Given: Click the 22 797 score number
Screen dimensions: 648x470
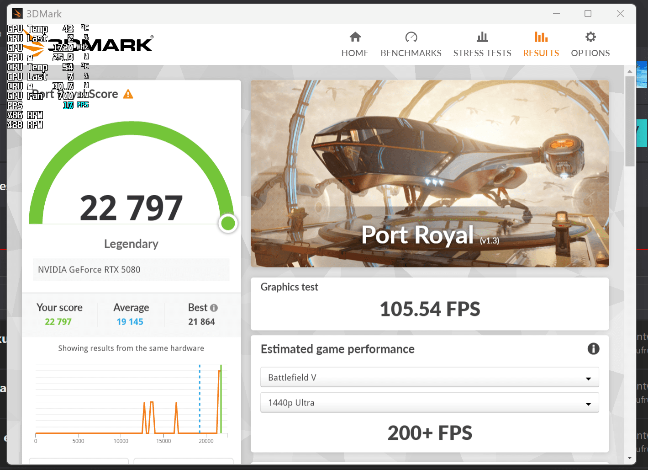Looking at the screenshot, I should click(x=132, y=208).
